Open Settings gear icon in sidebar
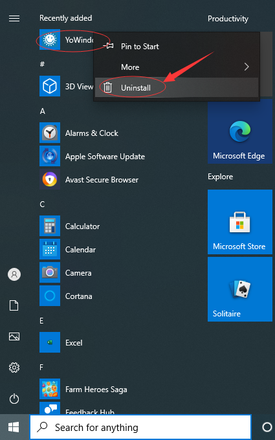Image resolution: width=275 pixels, height=440 pixels. click(x=14, y=368)
